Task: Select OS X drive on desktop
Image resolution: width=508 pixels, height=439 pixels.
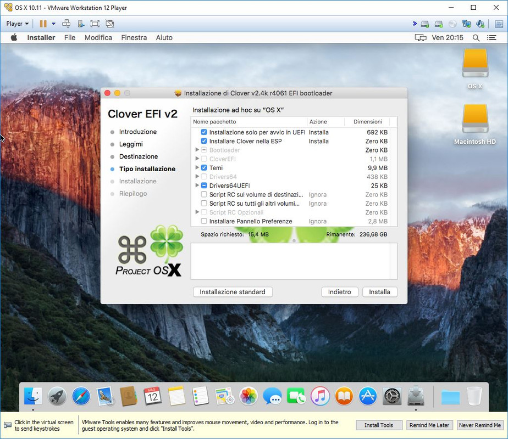Action: 475,63
